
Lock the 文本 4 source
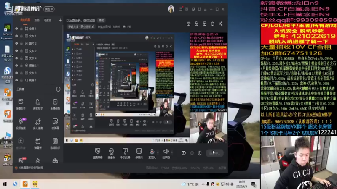21,58
